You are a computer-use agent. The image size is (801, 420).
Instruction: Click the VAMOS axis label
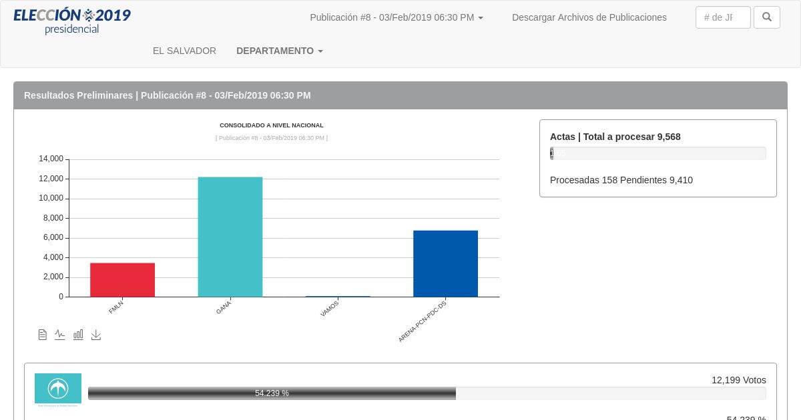330,308
